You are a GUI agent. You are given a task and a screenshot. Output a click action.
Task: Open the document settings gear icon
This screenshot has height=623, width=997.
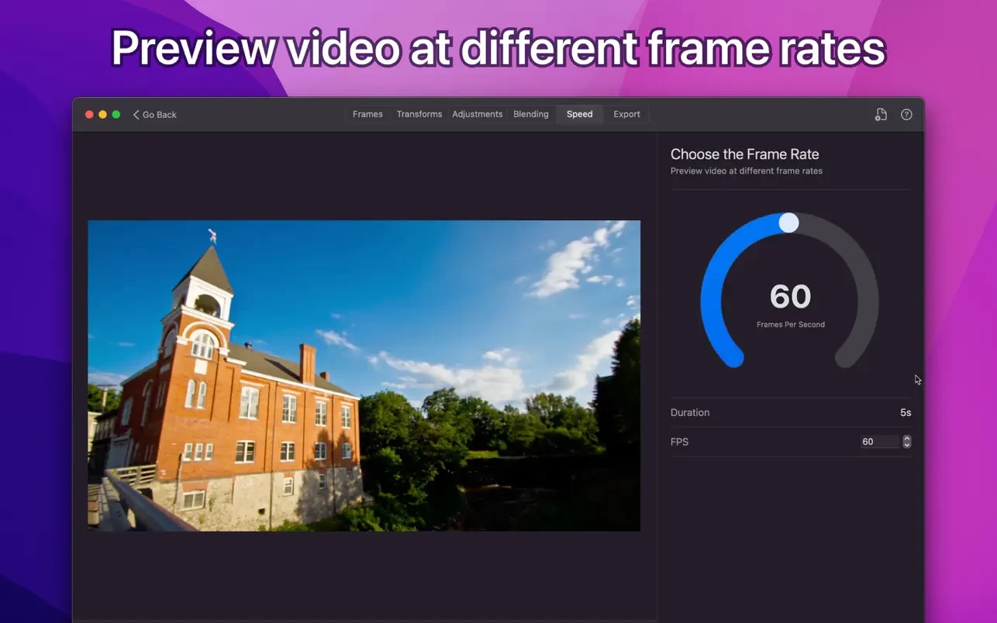click(x=881, y=115)
